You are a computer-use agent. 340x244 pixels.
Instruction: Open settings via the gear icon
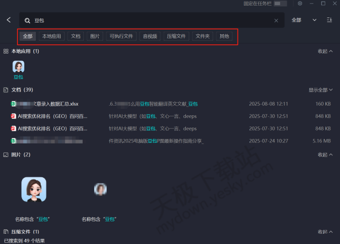pyautogui.click(x=300, y=3)
